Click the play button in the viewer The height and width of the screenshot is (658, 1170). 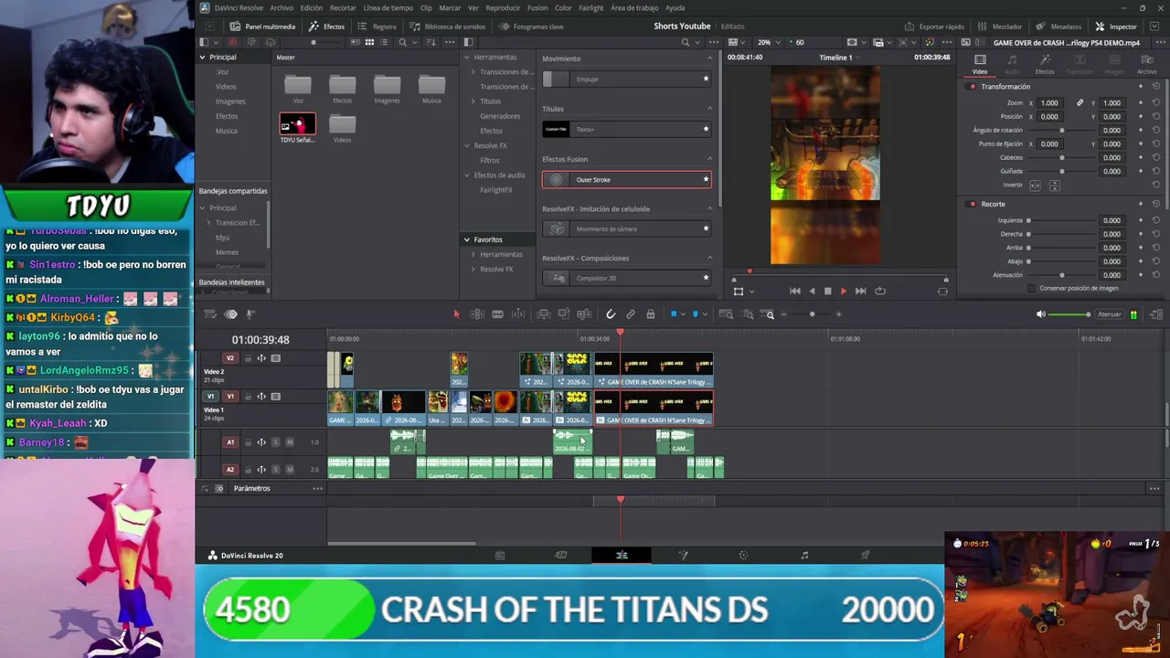tap(843, 291)
